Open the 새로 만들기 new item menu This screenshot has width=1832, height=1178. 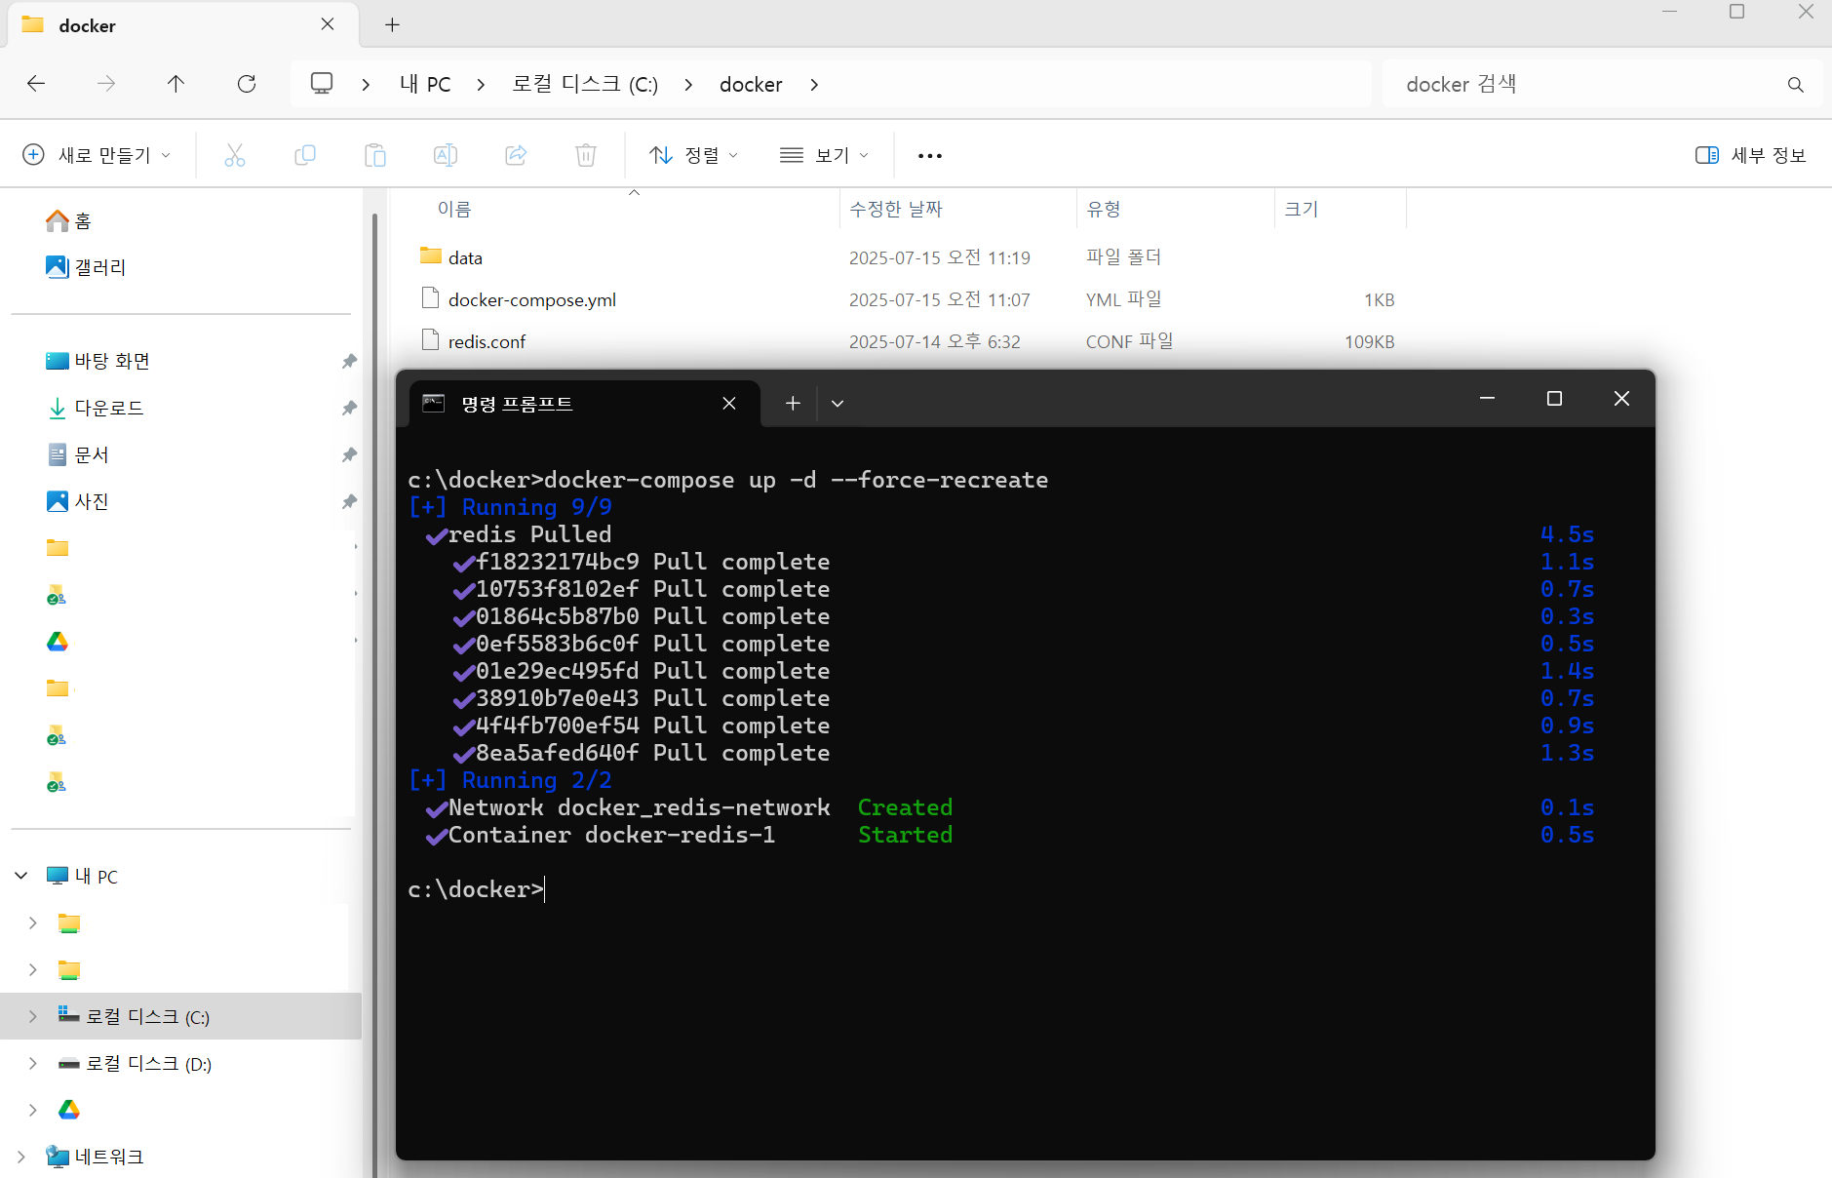97,155
